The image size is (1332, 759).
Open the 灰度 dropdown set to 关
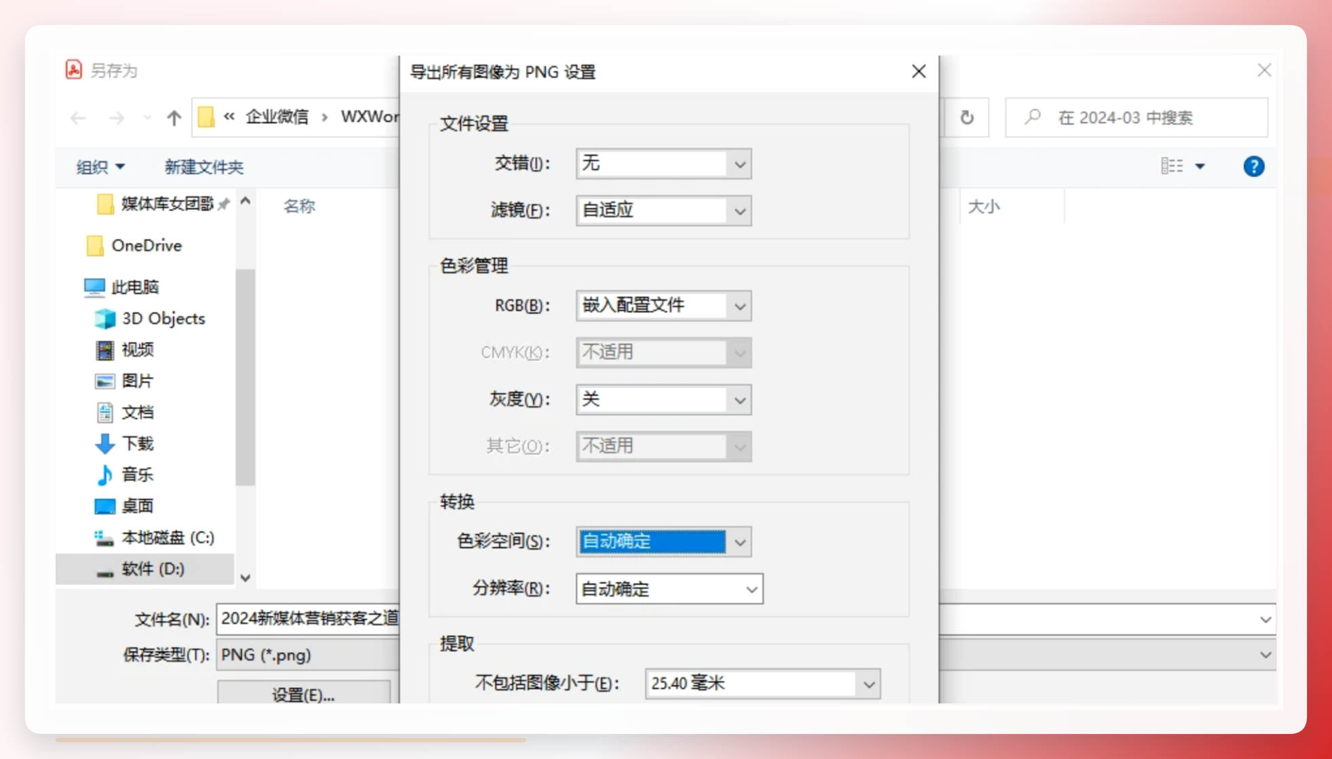[x=663, y=400]
